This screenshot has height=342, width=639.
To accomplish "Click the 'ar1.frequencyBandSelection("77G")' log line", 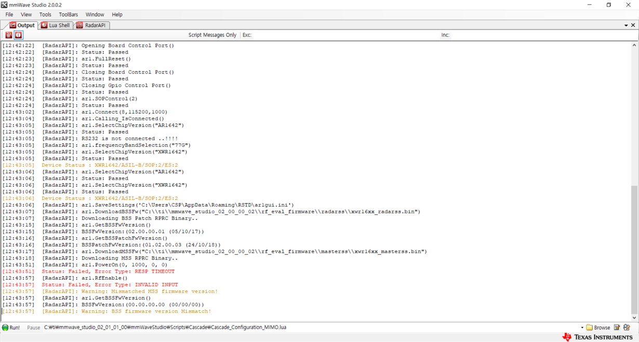I will 97,145.
